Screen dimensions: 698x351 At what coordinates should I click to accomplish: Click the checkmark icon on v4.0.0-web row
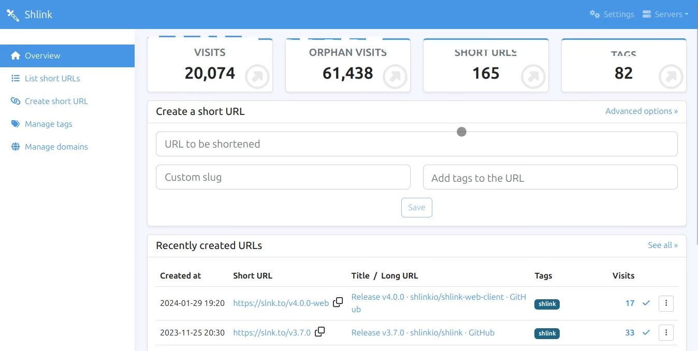(646, 303)
